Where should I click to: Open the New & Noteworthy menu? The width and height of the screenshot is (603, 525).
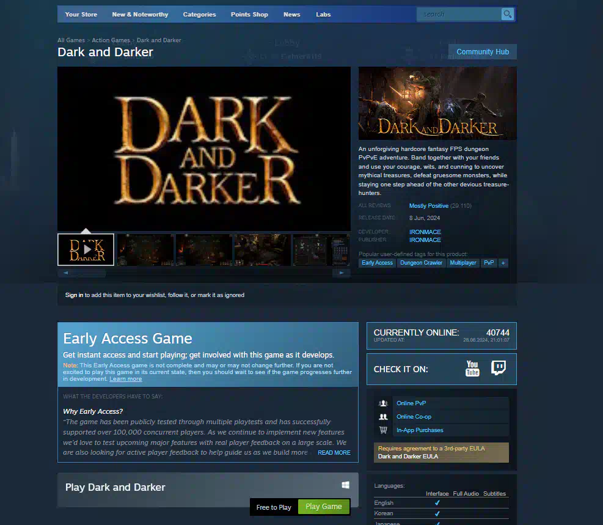(x=140, y=14)
